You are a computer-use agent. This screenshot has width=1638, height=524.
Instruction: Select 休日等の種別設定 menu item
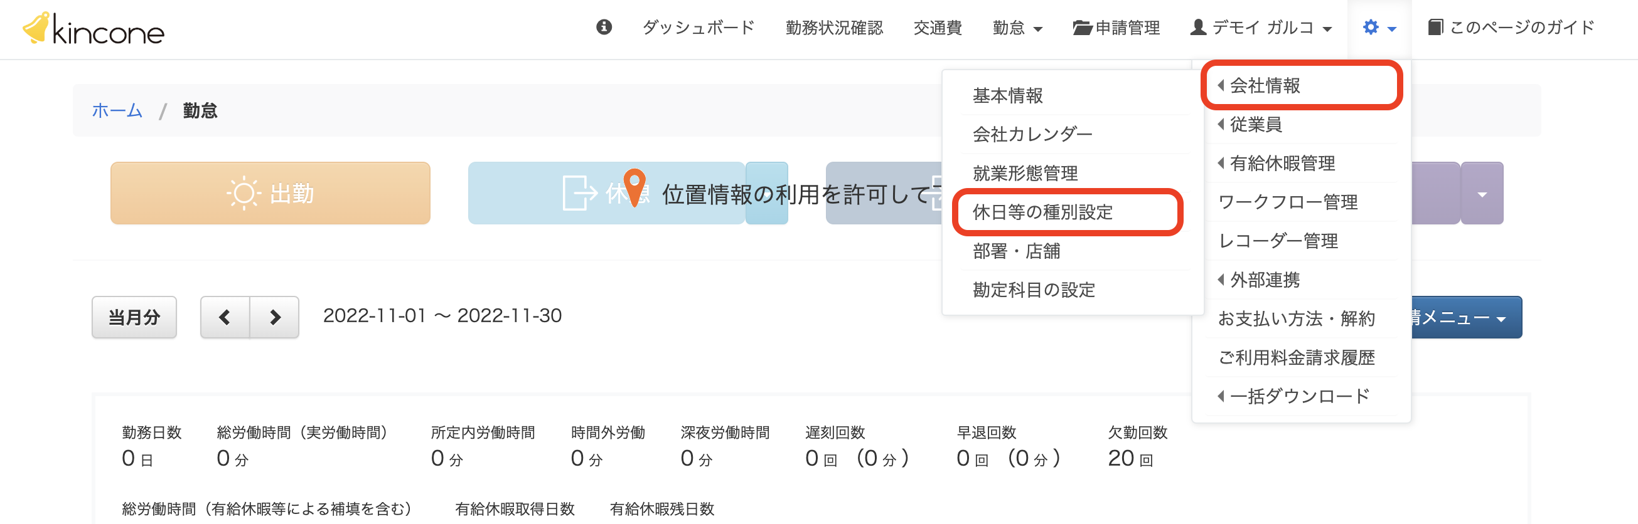point(1042,212)
